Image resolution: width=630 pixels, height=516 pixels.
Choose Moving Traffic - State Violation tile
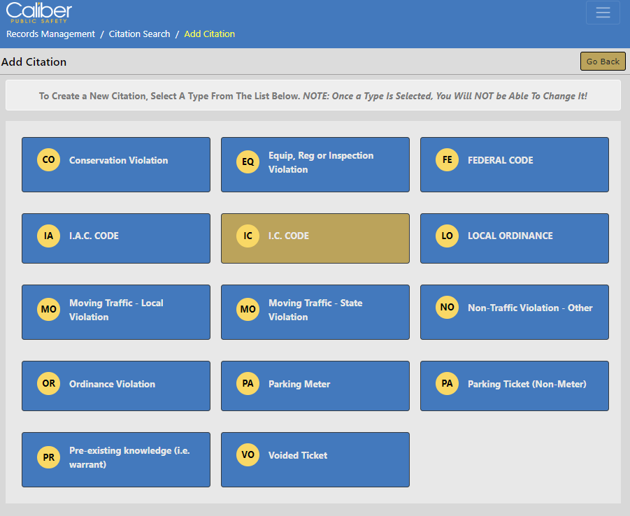coord(315,312)
